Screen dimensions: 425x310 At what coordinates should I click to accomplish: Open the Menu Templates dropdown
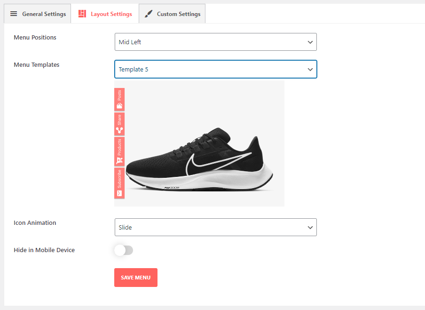click(216, 69)
